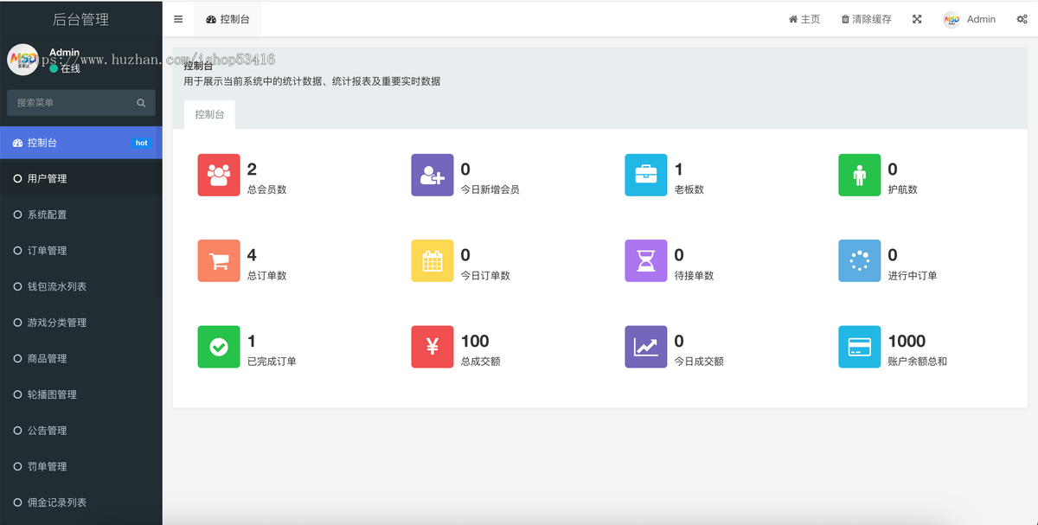The image size is (1038, 525).
Task: Click the orange 总订单数 cart icon
Action: [219, 261]
